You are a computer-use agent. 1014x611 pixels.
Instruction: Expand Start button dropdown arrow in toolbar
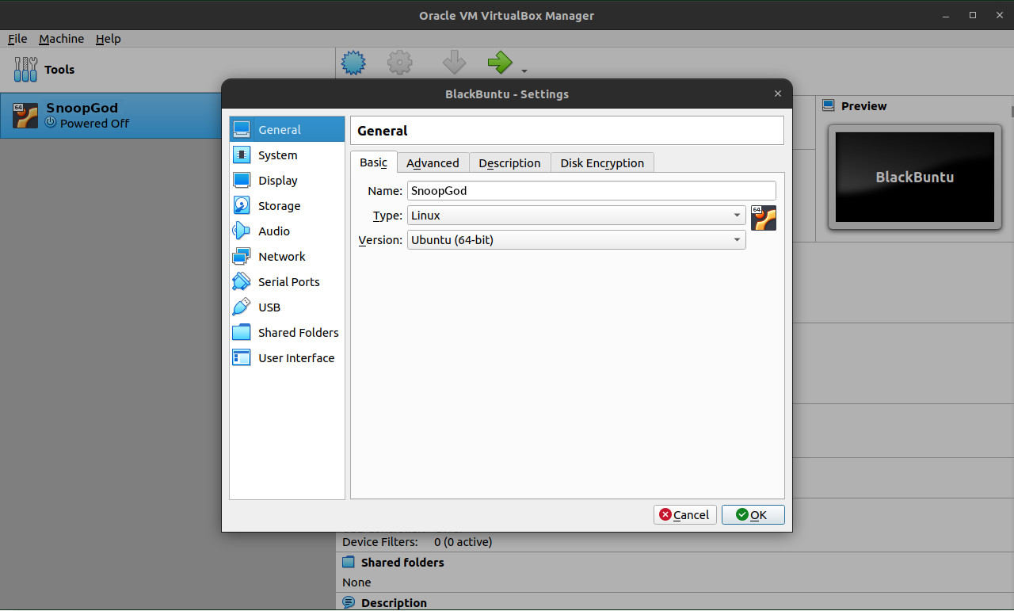coord(524,71)
